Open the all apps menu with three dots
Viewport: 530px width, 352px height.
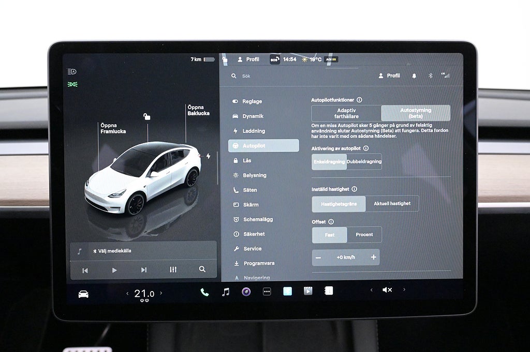point(267,292)
